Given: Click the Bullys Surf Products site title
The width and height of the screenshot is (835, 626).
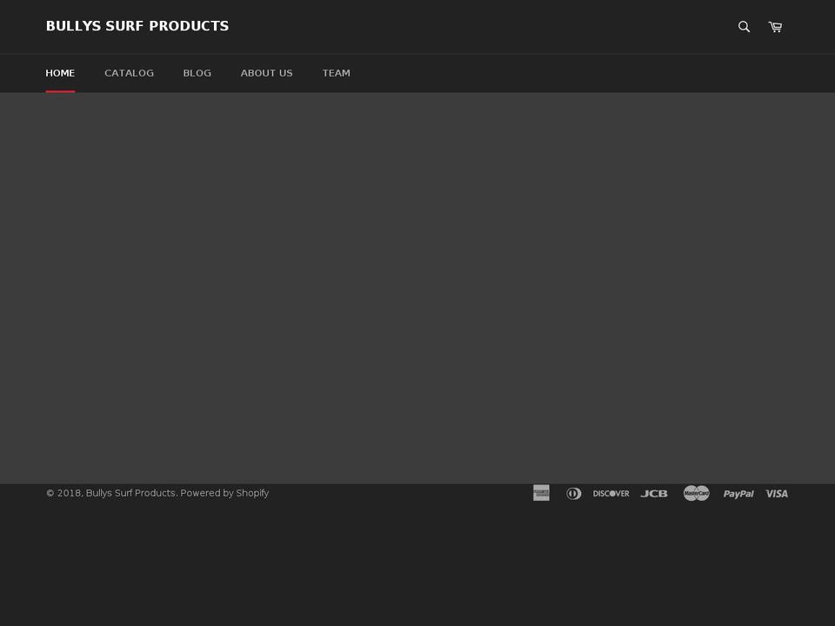Looking at the screenshot, I should (137, 26).
